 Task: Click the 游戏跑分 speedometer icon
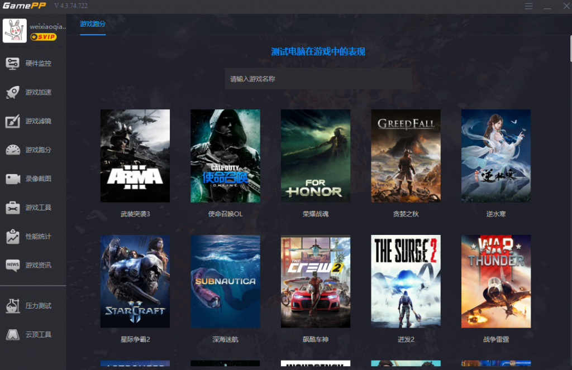(x=13, y=150)
